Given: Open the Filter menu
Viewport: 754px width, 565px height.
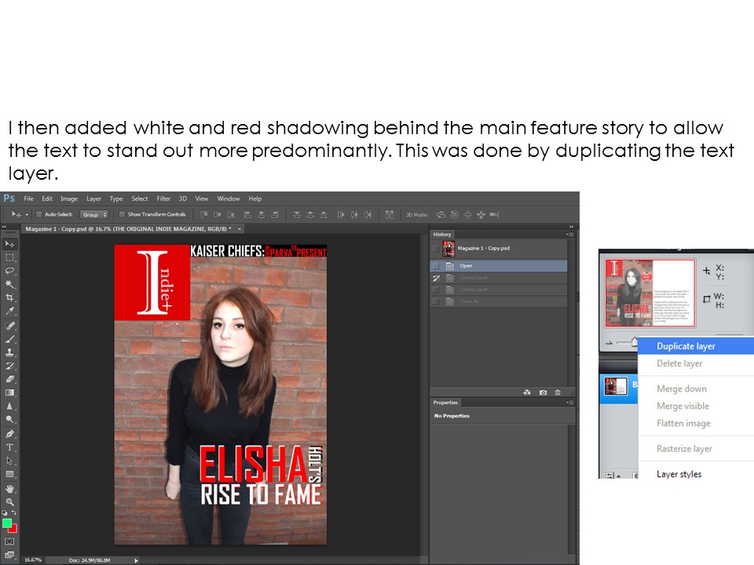Looking at the screenshot, I should (x=163, y=199).
